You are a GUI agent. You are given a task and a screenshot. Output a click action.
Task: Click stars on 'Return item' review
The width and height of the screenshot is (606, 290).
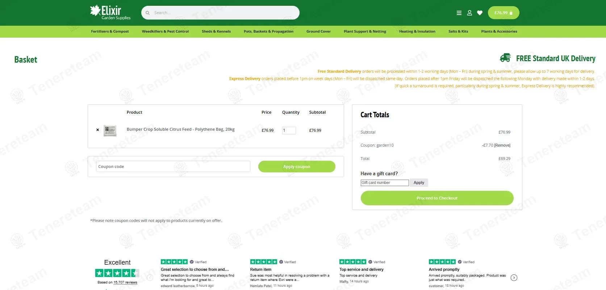pos(264,262)
